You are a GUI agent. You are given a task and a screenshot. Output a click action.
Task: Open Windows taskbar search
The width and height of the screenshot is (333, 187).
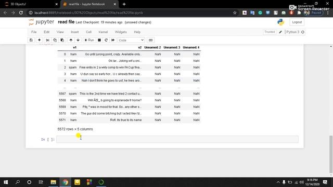click(x=18, y=182)
